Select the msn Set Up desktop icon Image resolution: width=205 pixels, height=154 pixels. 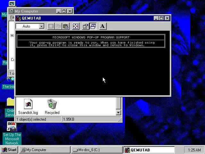[x=12, y=126]
